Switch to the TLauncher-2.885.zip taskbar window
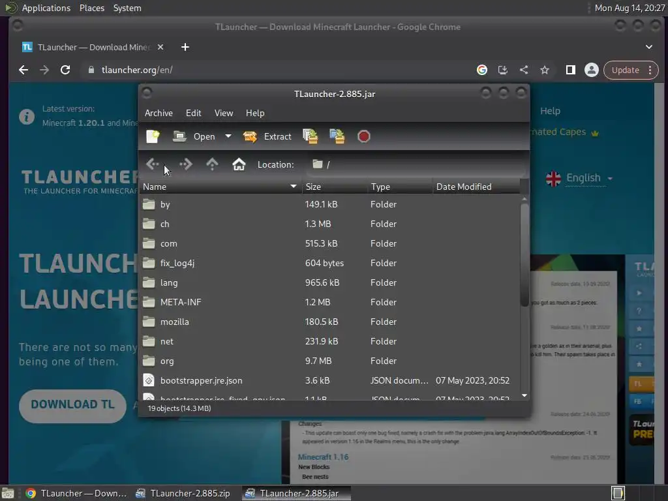Viewport: 668px width, 501px height. (183, 493)
